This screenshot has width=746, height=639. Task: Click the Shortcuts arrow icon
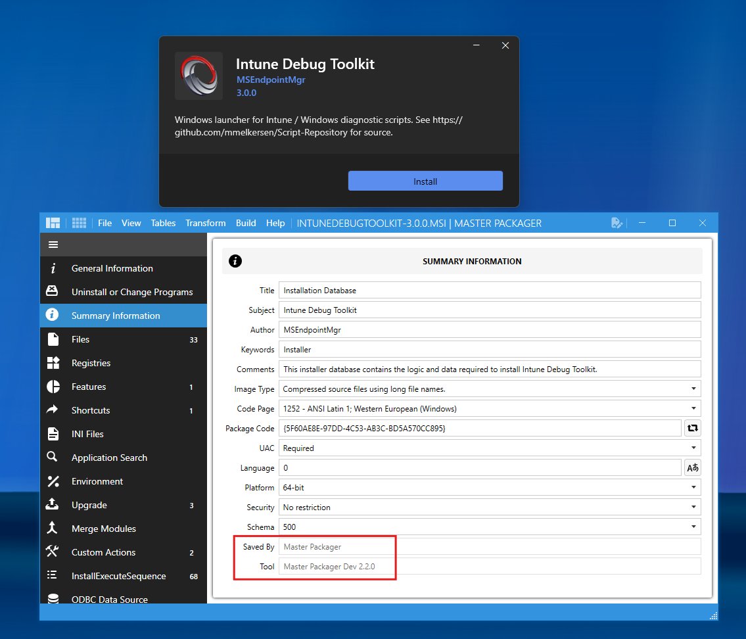click(53, 410)
